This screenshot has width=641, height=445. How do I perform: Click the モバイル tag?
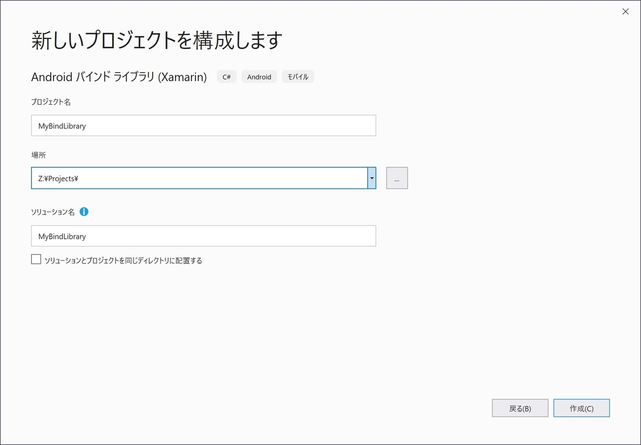[298, 77]
